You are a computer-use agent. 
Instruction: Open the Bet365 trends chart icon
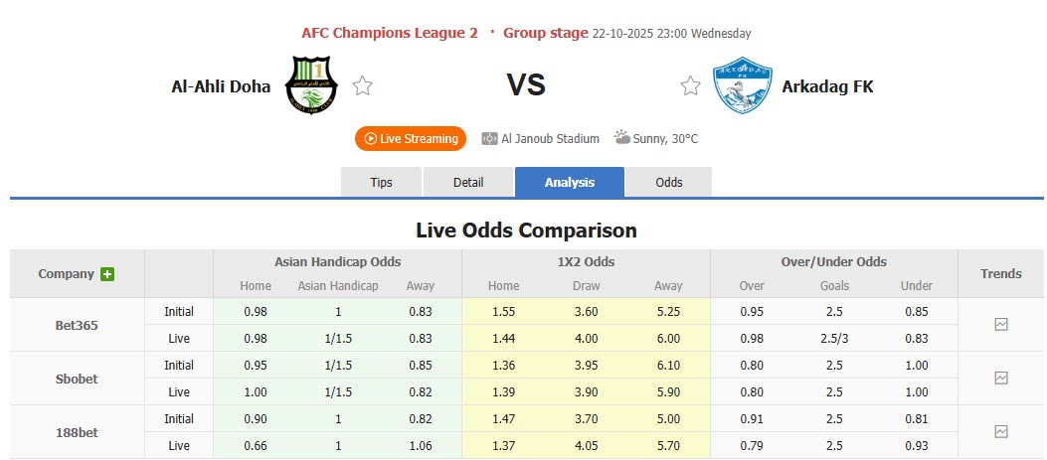(x=1001, y=324)
